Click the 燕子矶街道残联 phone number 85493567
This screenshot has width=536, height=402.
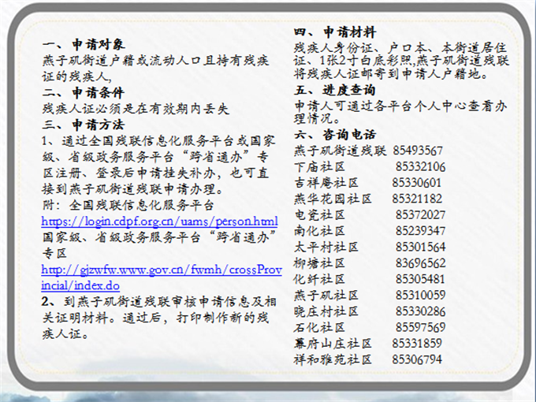pos(418,151)
